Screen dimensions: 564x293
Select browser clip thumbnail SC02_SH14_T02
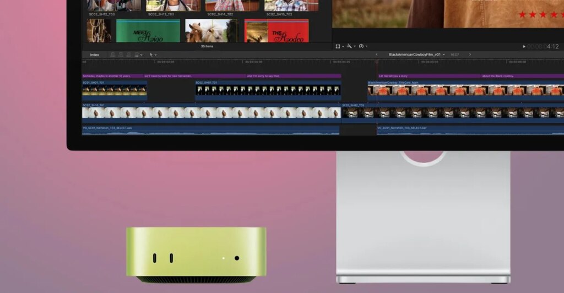pyautogui.click(x=232, y=6)
